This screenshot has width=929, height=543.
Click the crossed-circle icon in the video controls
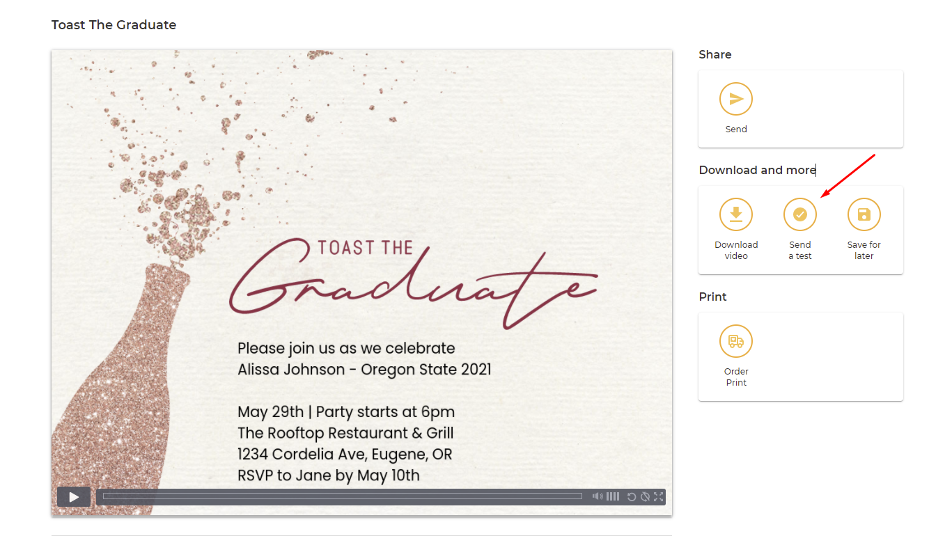[645, 496]
